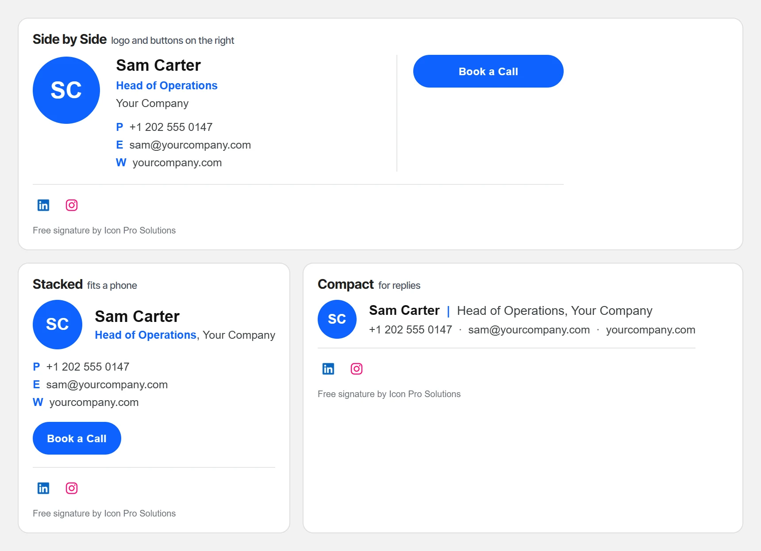The height and width of the screenshot is (551, 761).
Task: Click sam@yourcompany.com in Side by Side card
Action: pyautogui.click(x=190, y=145)
